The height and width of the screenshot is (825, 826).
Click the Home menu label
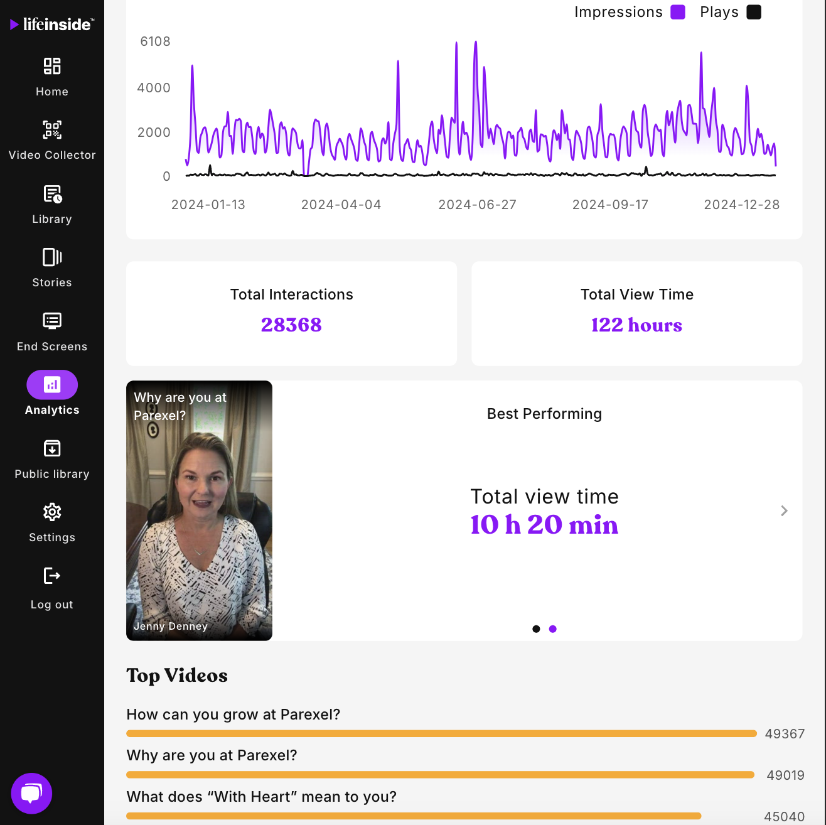pyautogui.click(x=52, y=92)
